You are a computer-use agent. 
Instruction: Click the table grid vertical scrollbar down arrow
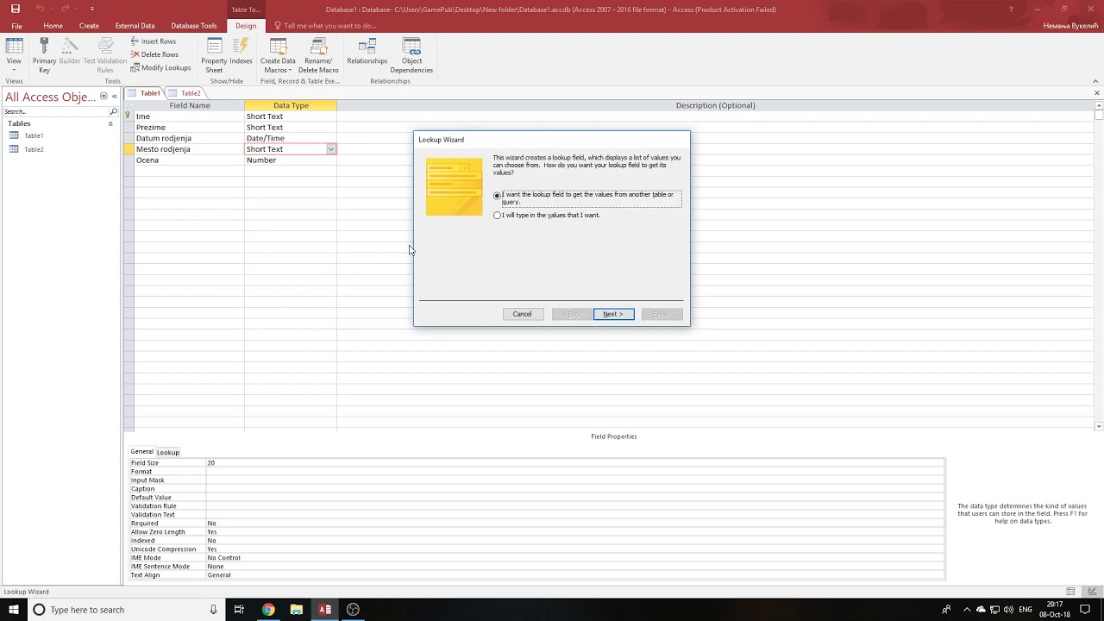click(1099, 426)
